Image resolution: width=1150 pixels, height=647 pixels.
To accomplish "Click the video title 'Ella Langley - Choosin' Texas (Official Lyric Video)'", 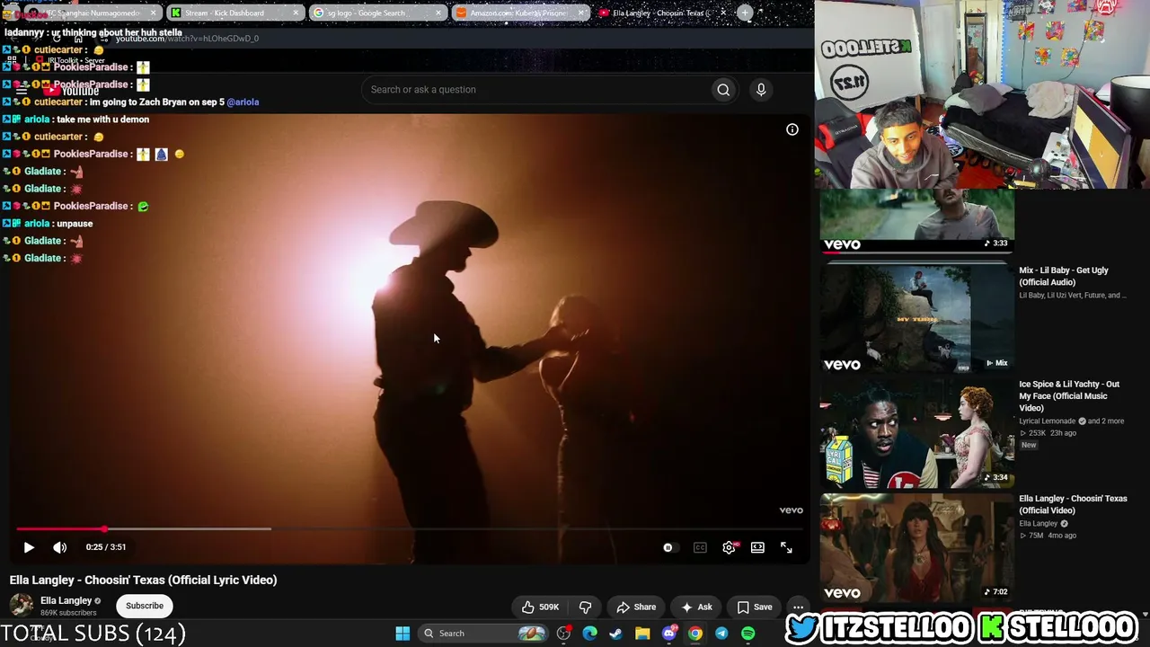I will [x=144, y=581].
